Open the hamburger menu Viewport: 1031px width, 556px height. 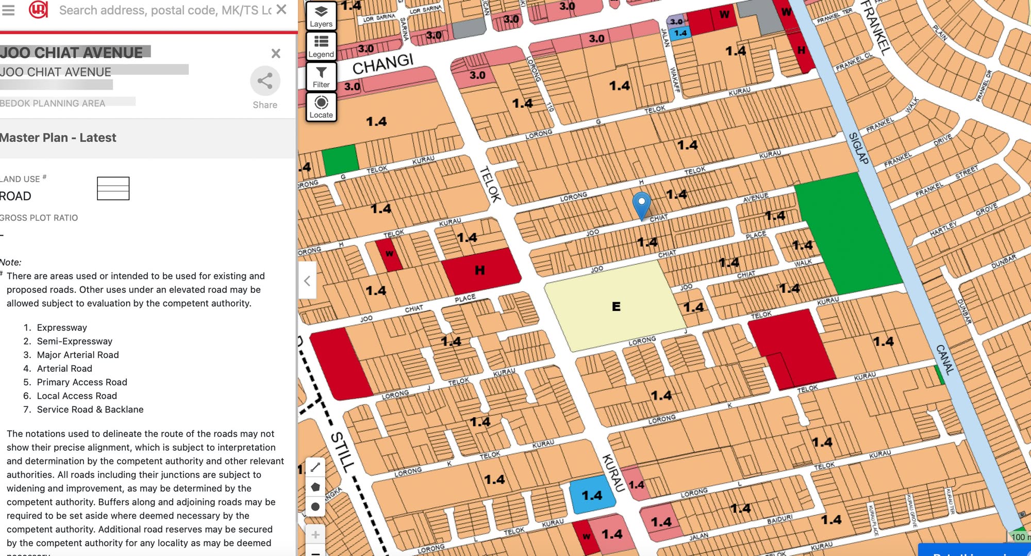pyautogui.click(x=8, y=10)
